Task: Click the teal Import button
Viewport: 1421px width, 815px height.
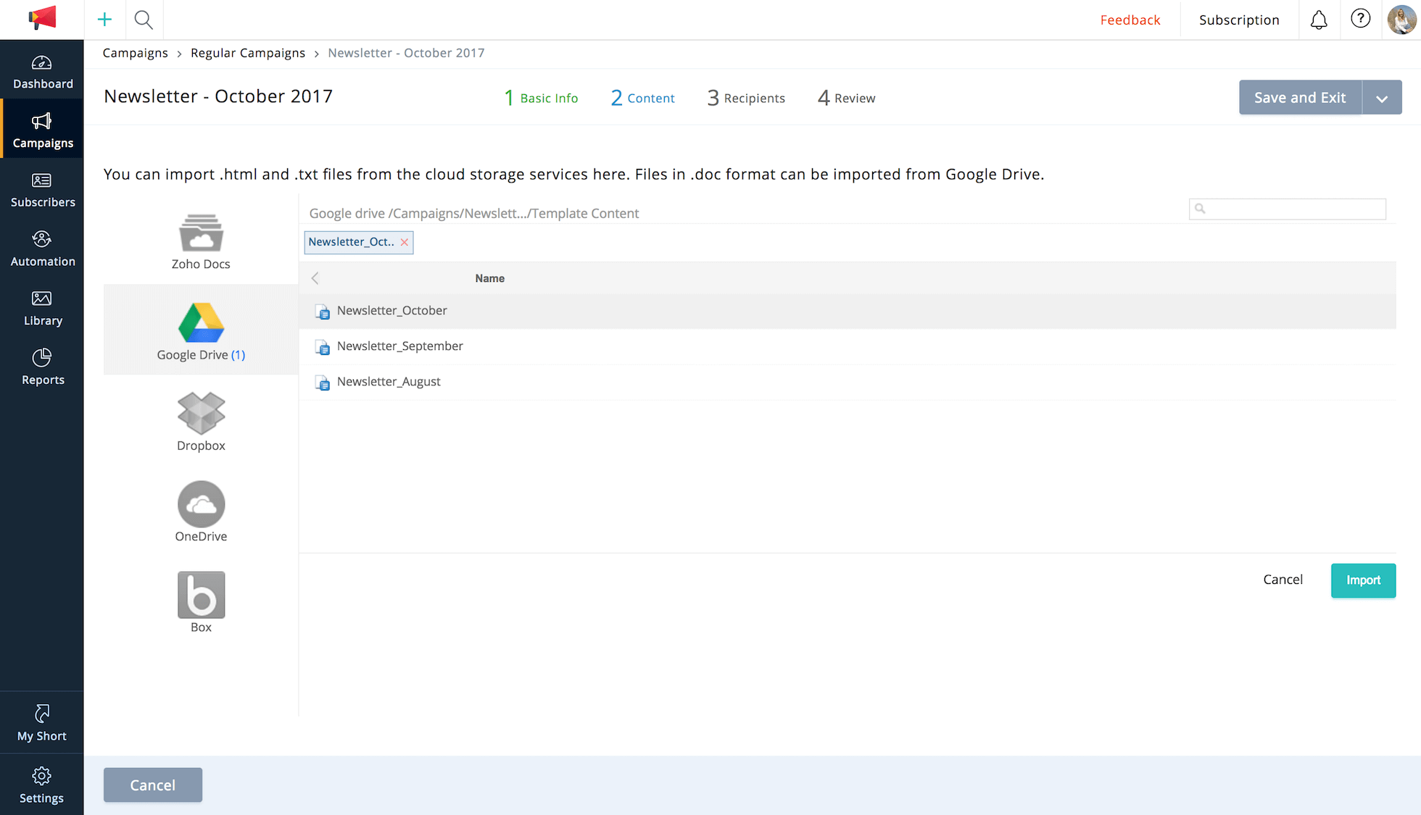Action: tap(1363, 580)
